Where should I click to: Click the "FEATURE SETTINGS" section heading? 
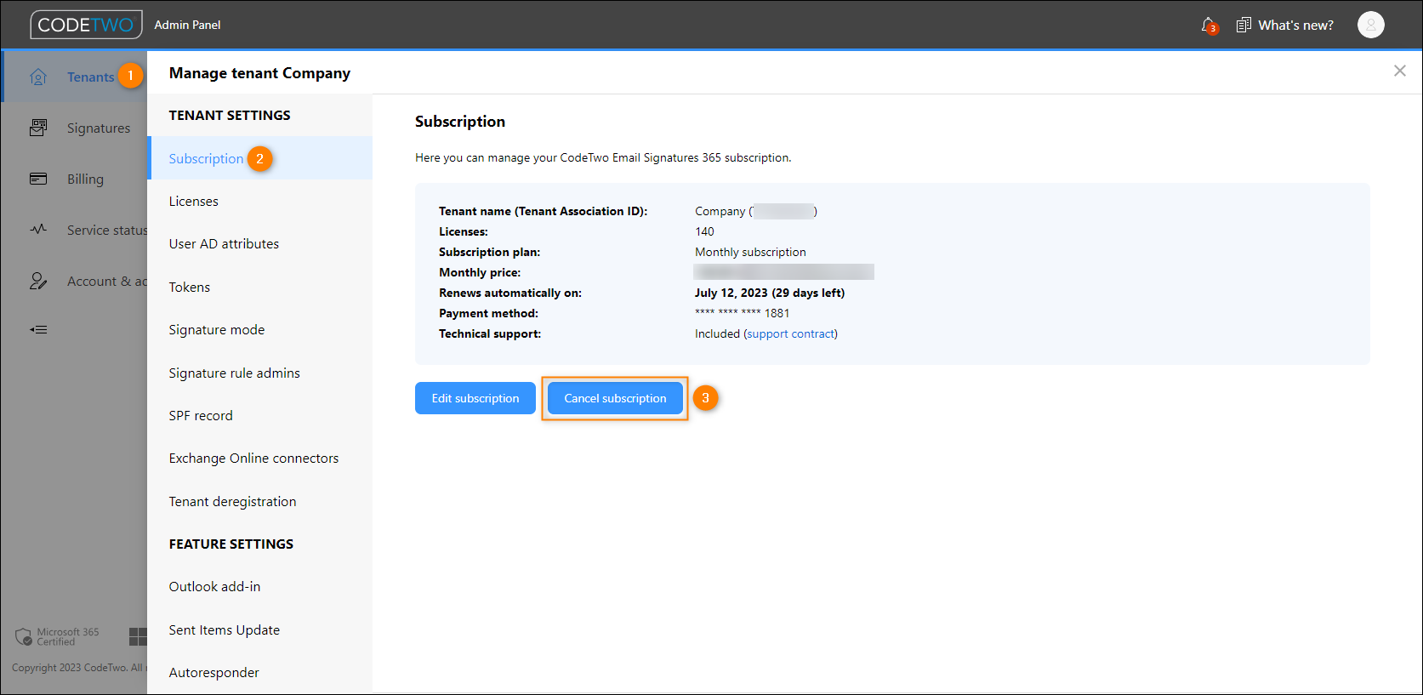click(231, 544)
